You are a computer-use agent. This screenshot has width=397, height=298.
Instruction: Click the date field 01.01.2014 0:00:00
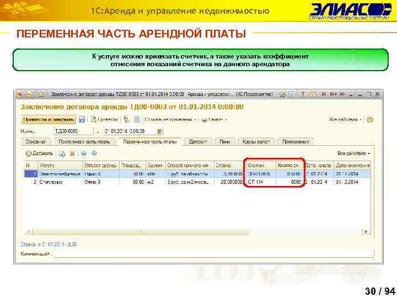(x=130, y=131)
